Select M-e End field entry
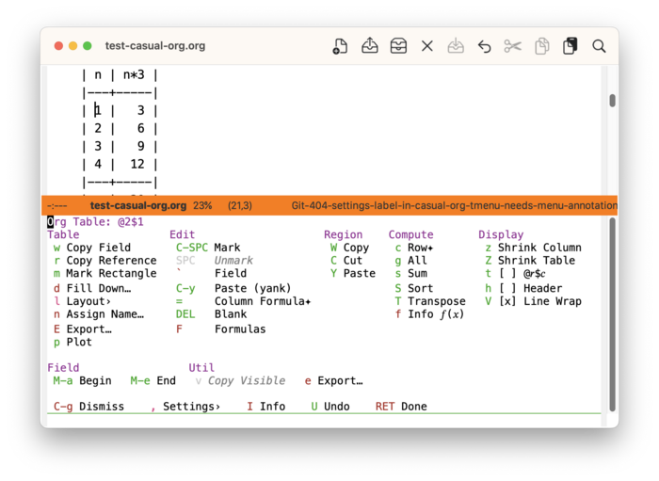The height and width of the screenshot is (481, 659). pos(153,380)
